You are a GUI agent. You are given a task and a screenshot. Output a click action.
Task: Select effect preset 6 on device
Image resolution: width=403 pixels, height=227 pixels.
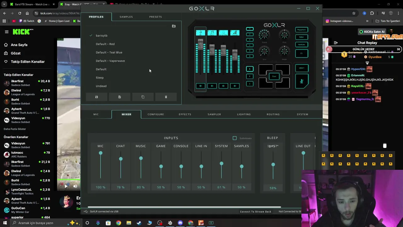tap(250, 56)
